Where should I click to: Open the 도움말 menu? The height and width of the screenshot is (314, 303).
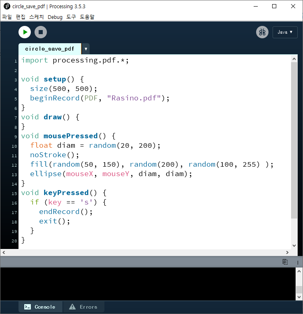coord(87,17)
